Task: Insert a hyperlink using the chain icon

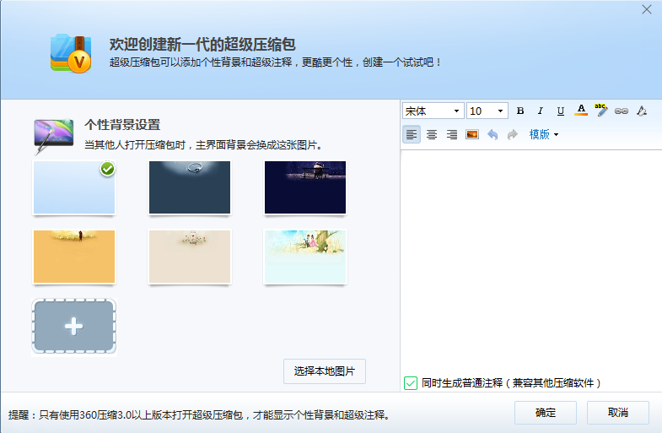Action: 622,111
